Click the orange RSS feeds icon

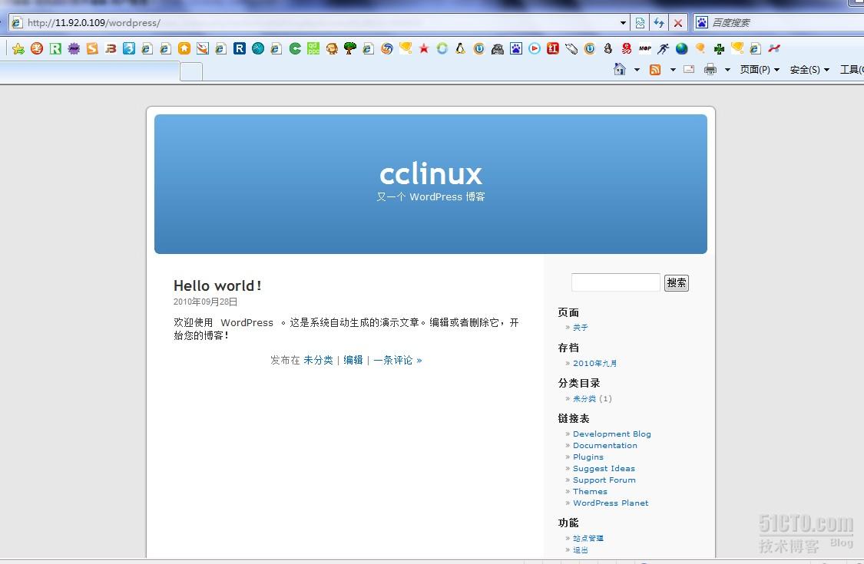coord(655,69)
